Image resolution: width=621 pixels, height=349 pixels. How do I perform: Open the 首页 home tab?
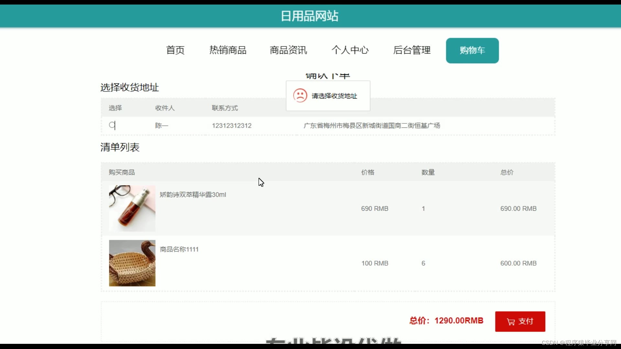[175, 50]
